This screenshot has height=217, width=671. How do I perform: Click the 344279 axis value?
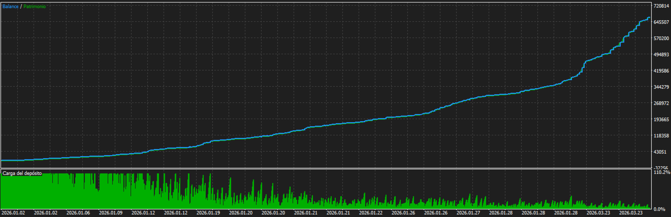pos(661,87)
